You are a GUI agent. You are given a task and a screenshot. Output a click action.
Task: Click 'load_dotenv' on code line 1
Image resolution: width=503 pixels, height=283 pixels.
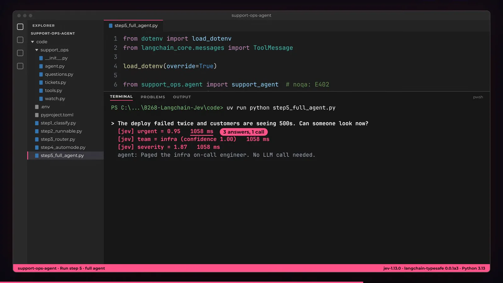click(x=212, y=39)
